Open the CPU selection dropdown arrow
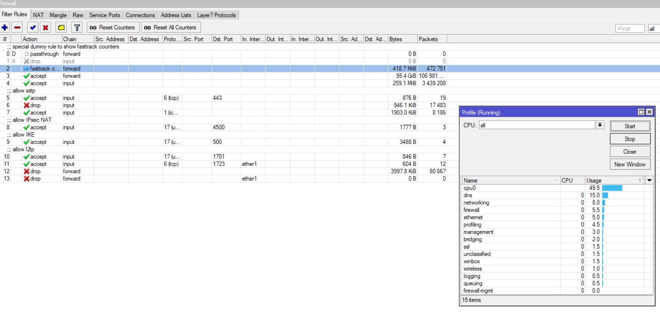The image size is (660, 312). [600, 125]
